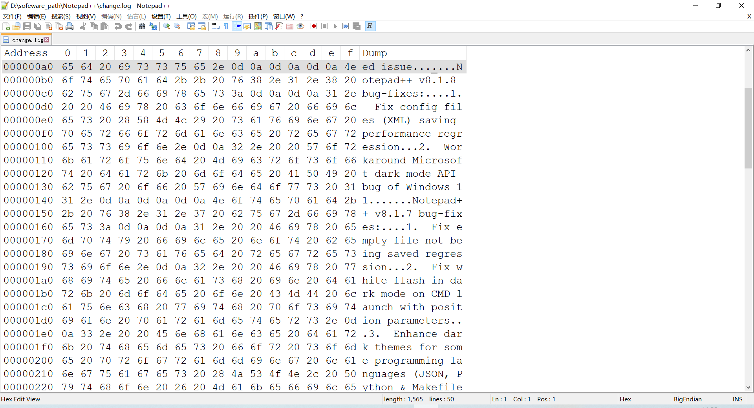Print the document using printer icon
This screenshot has width=754, height=408.
click(70, 26)
